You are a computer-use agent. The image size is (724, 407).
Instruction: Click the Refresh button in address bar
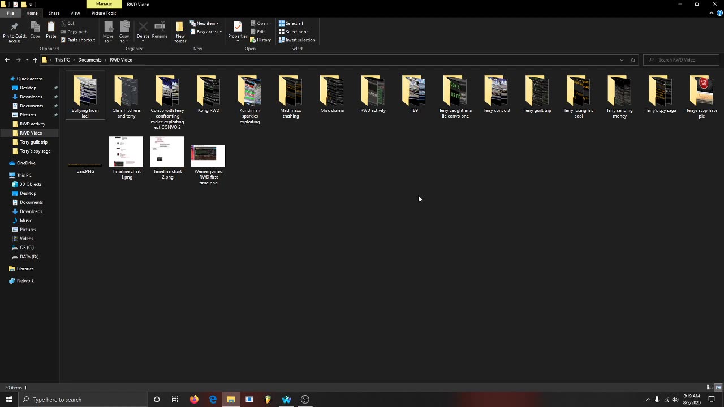(x=633, y=60)
